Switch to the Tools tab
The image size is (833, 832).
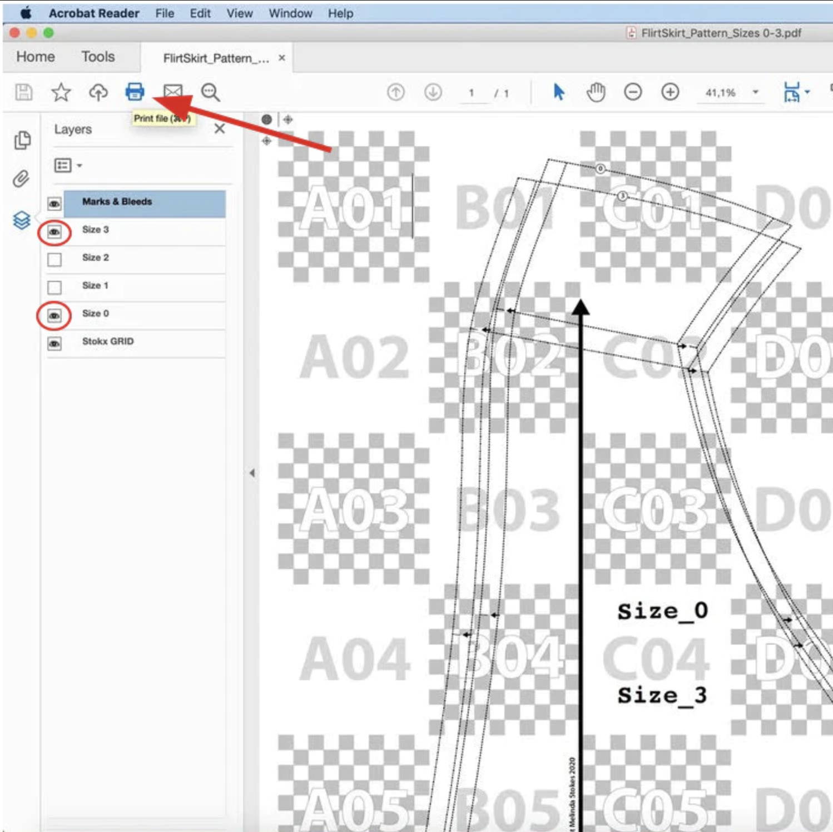coord(98,57)
